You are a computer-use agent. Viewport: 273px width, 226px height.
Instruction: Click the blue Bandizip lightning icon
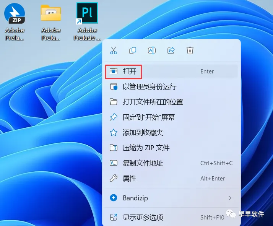tap(114, 198)
